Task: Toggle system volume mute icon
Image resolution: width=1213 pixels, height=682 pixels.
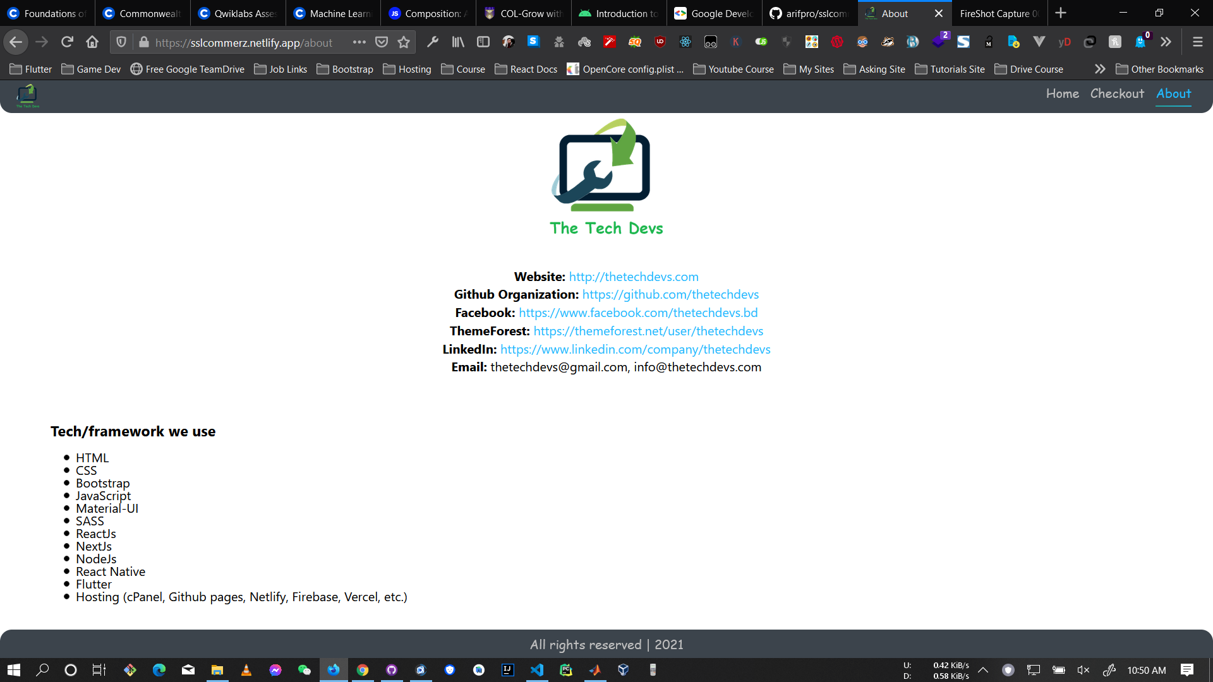Action: pos(1083,670)
